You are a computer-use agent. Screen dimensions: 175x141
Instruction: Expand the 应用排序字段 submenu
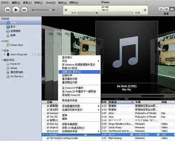[x=79, y=131]
